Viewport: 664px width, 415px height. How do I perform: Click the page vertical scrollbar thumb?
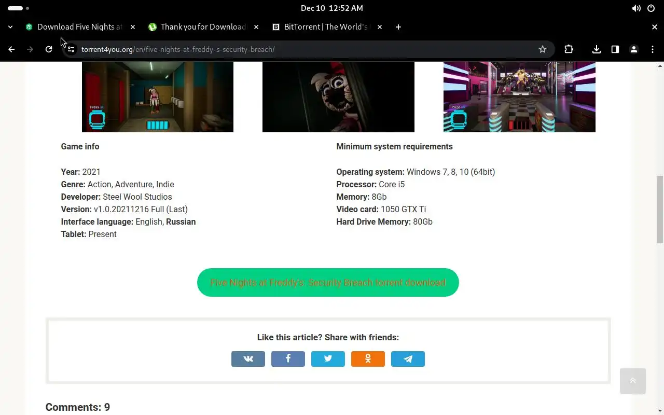click(660, 210)
